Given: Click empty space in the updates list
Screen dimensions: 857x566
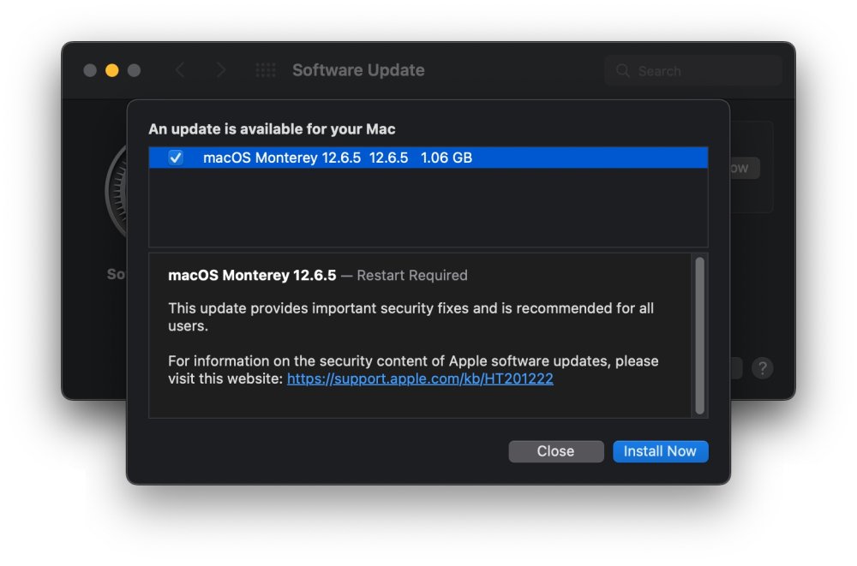Looking at the screenshot, I should pyautogui.click(x=428, y=207).
